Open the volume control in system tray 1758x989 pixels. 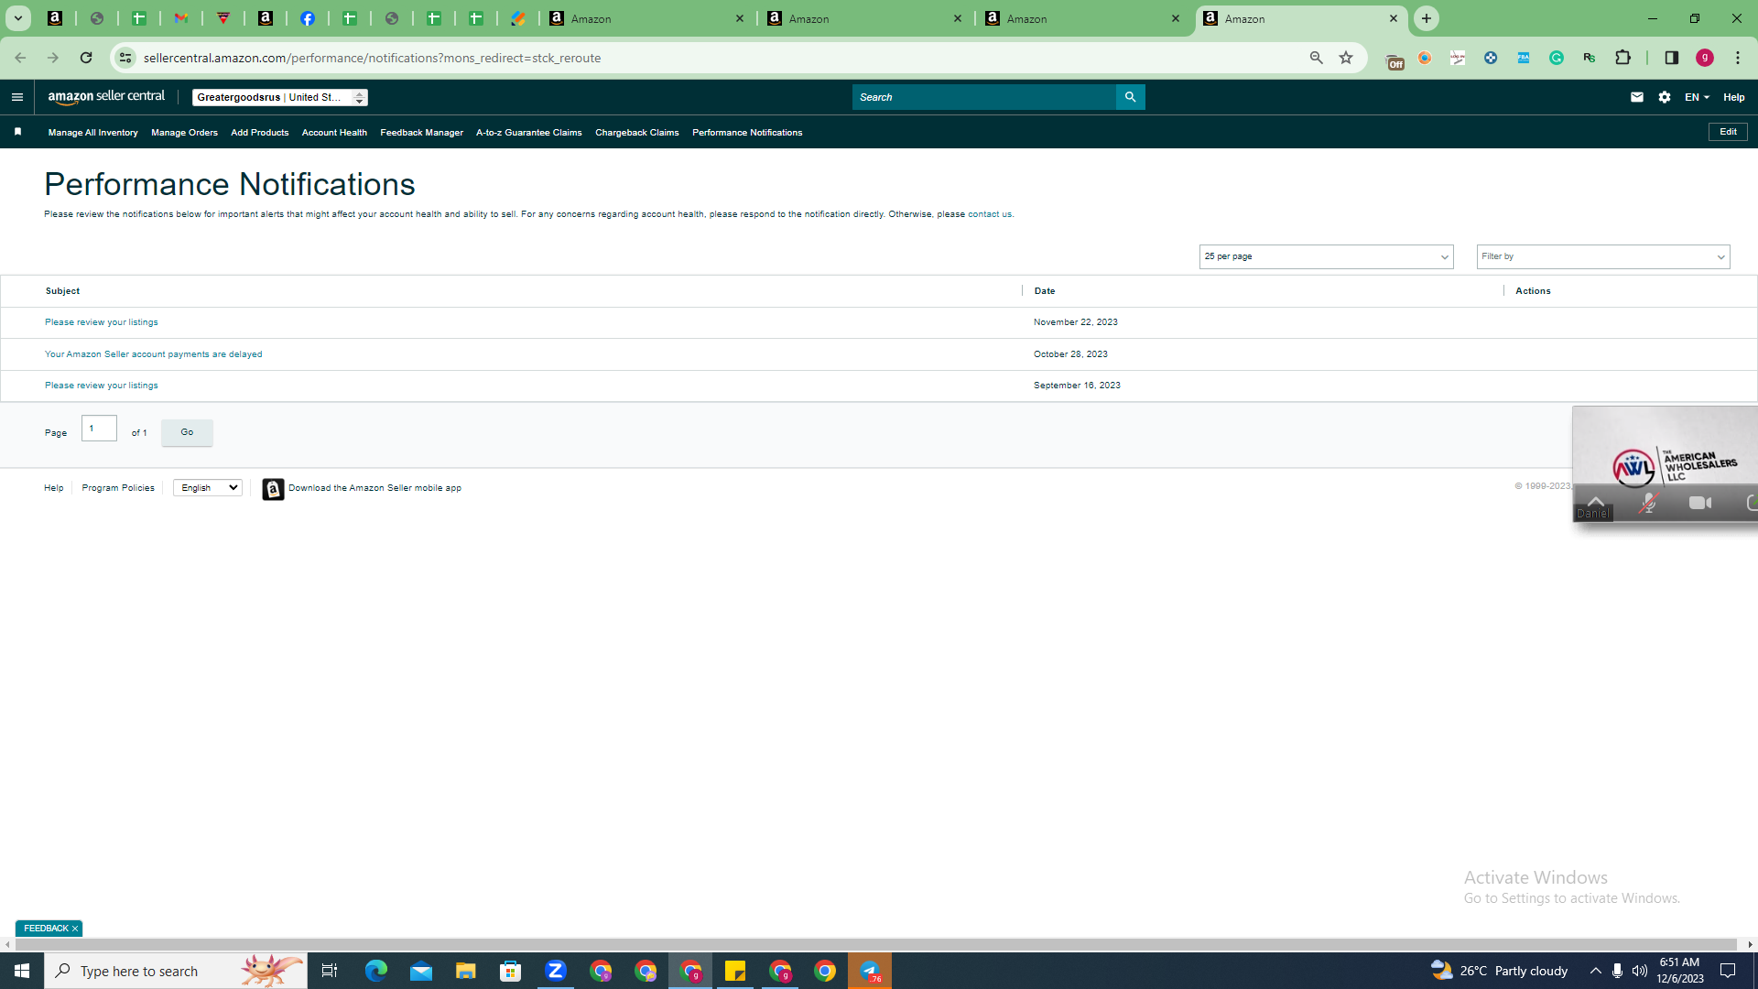(x=1639, y=971)
